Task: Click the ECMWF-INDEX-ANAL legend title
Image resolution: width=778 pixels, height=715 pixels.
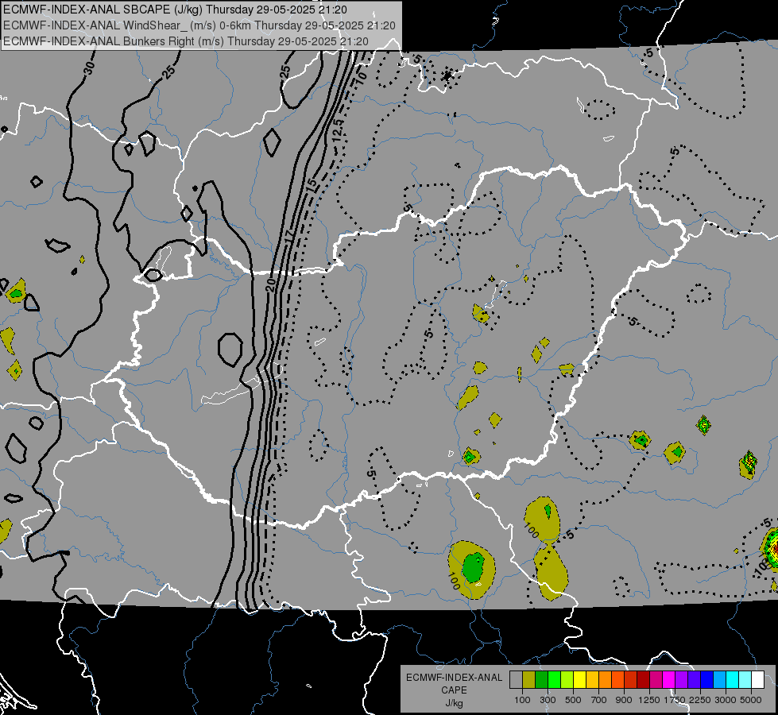Action: click(x=454, y=678)
